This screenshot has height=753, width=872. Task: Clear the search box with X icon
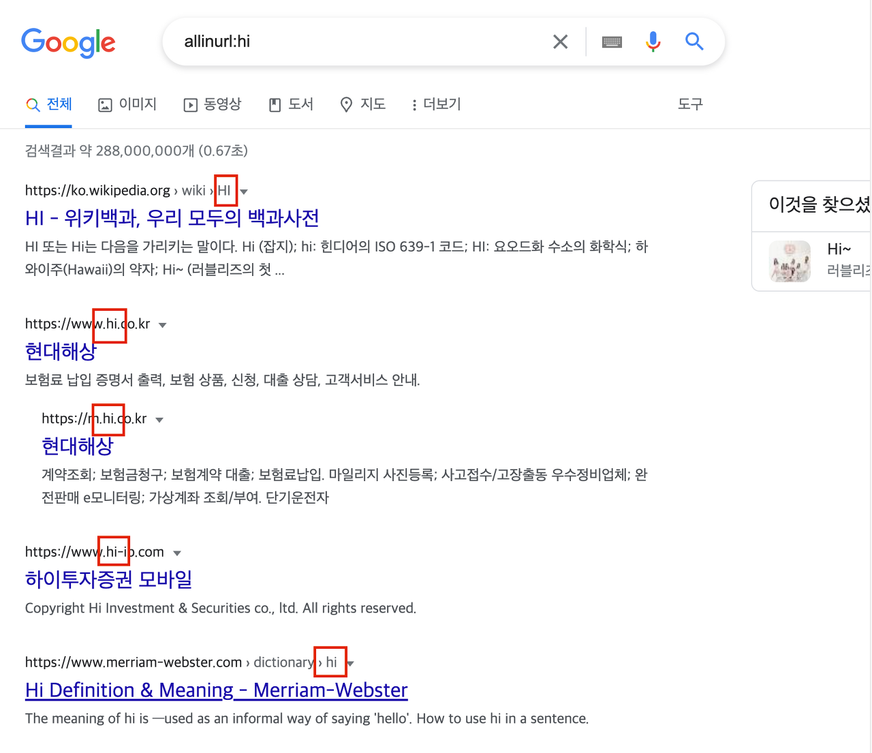(x=560, y=42)
